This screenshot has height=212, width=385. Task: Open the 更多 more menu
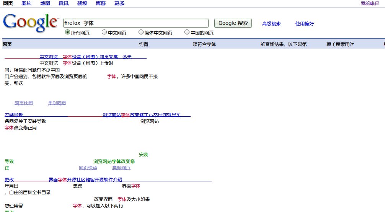click(119, 3)
